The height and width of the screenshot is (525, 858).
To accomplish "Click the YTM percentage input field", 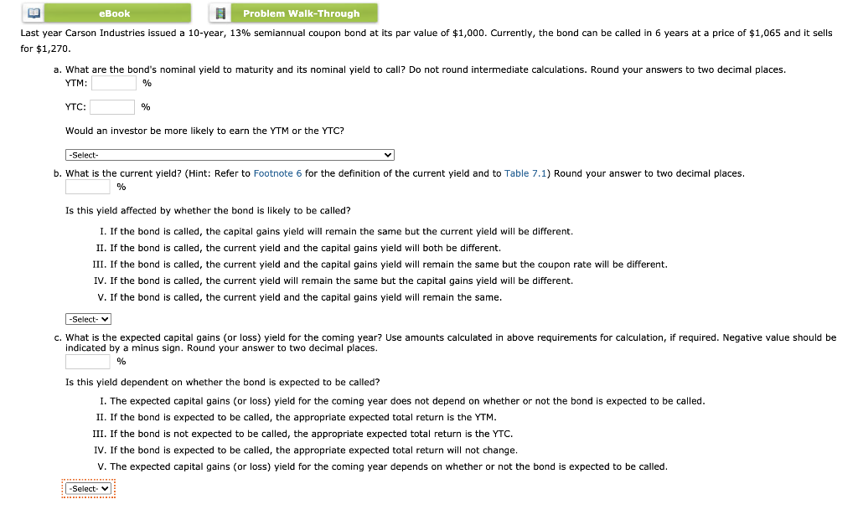I will pyautogui.click(x=115, y=83).
